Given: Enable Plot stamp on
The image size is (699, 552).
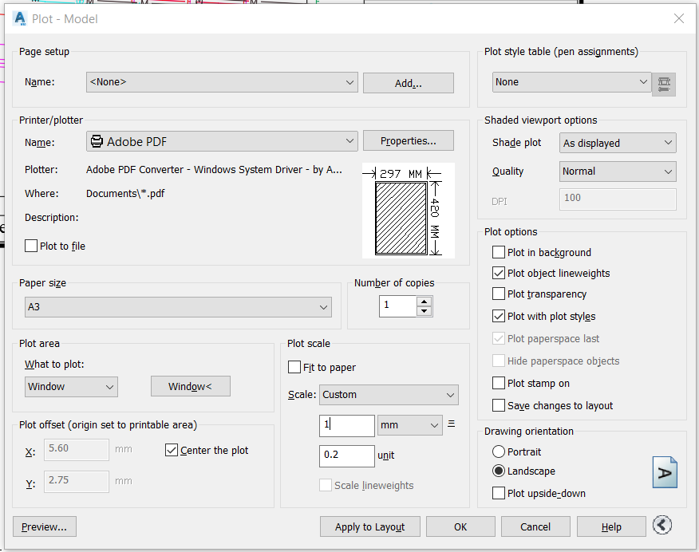Looking at the screenshot, I should click(x=499, y=383).
